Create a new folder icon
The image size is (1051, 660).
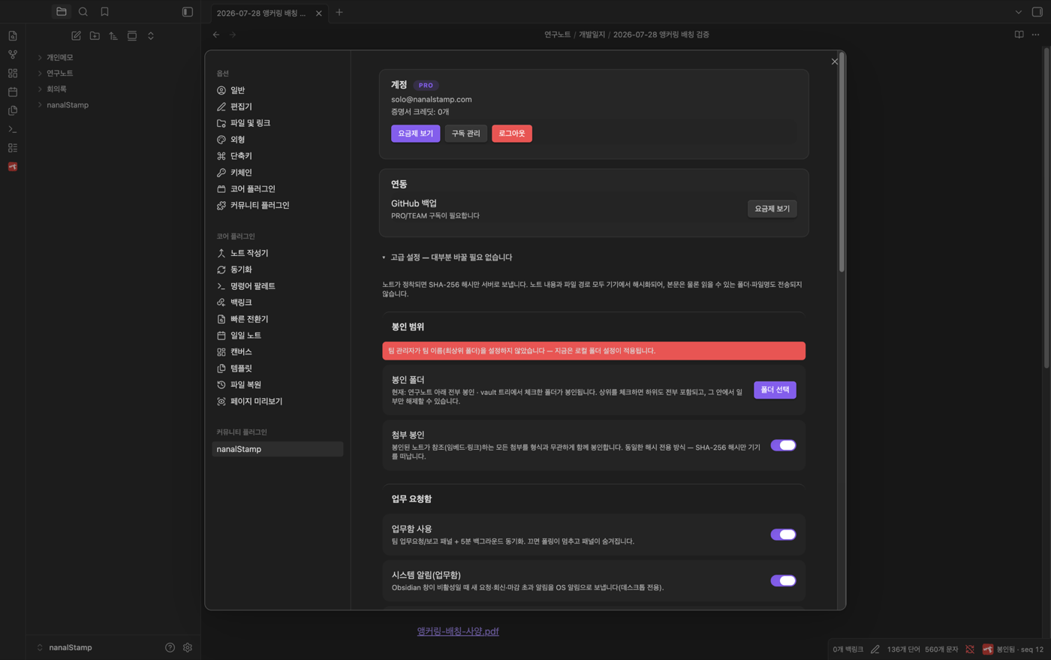tap(95, 36)
